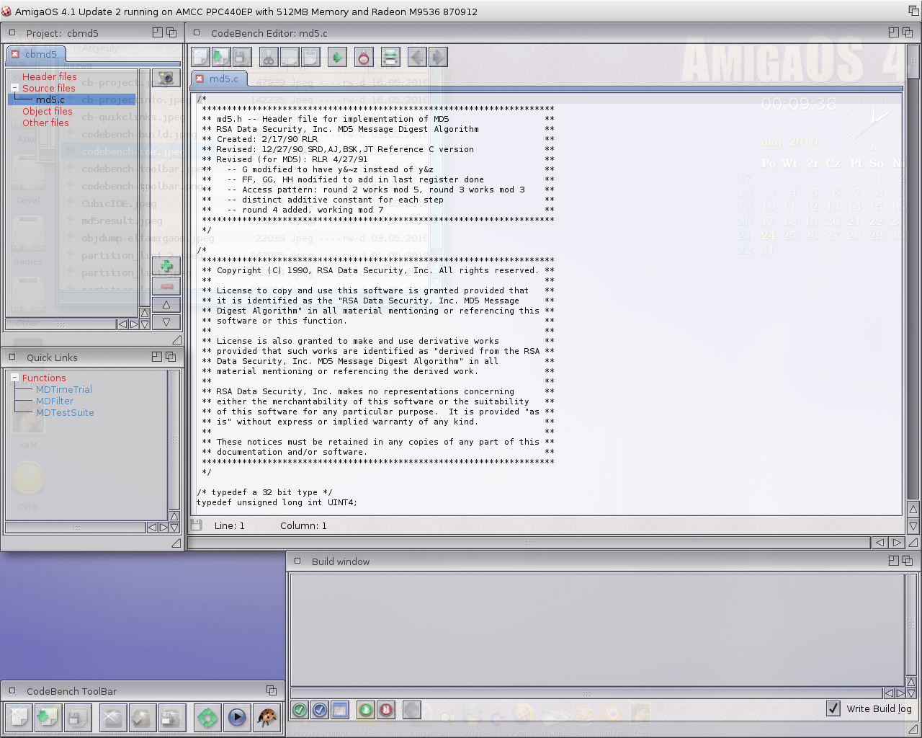
Task: Click the green right-arrow icon in the editor toolbar
Action: (337, 57)
